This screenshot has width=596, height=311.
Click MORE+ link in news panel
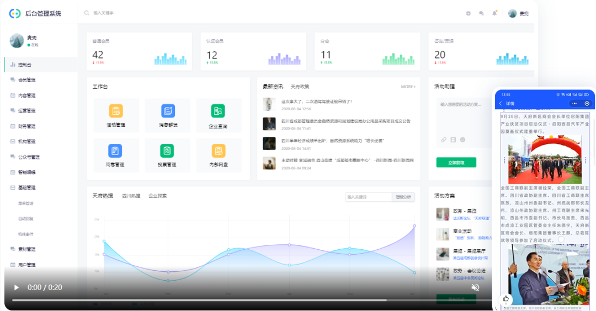[408, 87]
